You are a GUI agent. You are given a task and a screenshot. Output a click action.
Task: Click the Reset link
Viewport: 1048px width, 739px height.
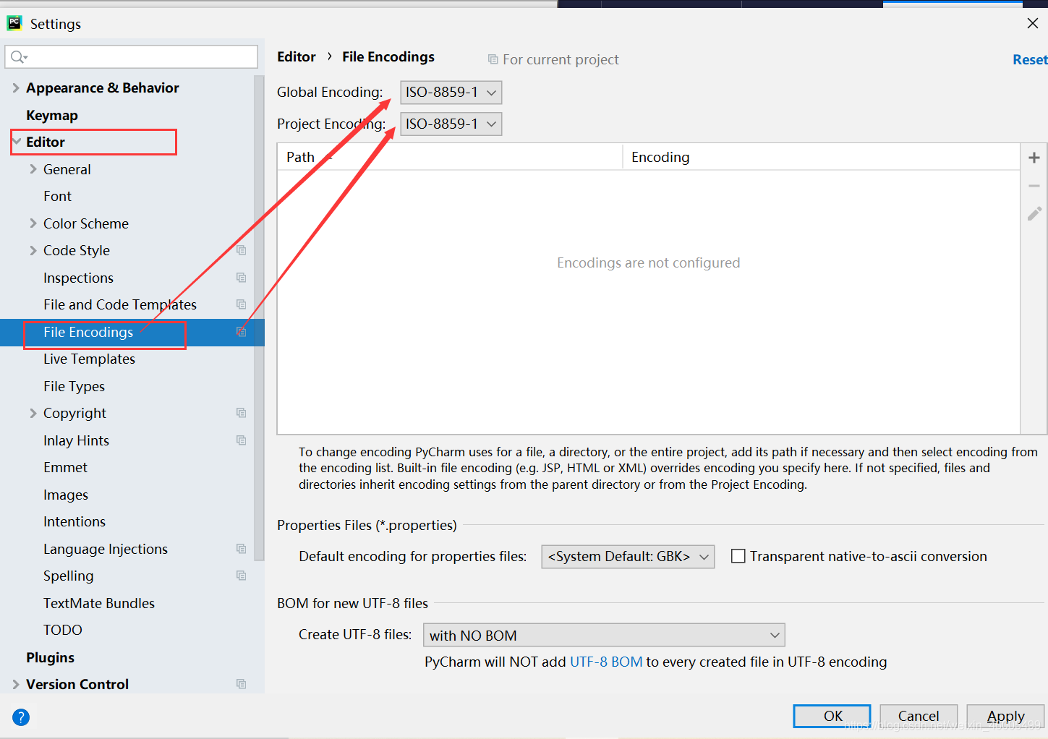coord(1030,59)
